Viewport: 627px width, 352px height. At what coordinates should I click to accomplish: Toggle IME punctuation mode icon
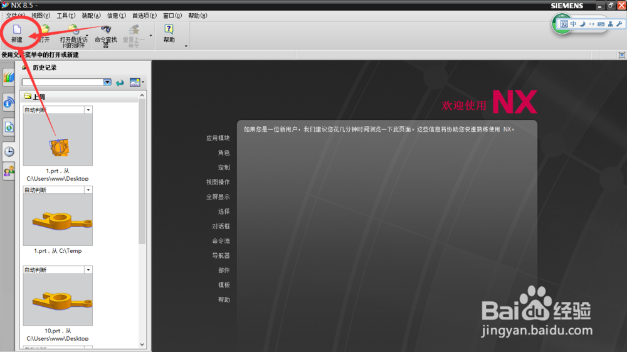pyautogui.click(x=592, y=24)
